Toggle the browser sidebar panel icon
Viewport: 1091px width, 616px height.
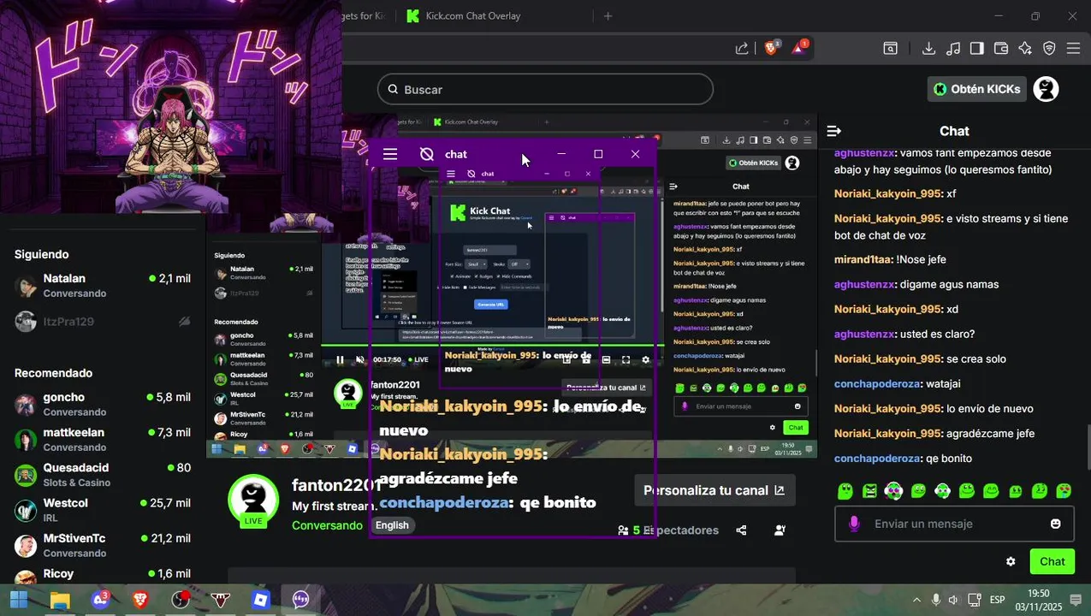click(x=977, y=49)
